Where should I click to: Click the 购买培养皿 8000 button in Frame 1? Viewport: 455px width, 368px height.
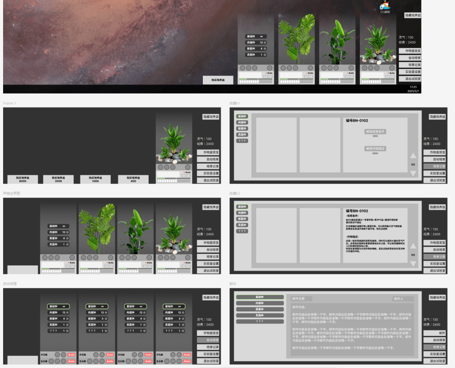(22, 180)
